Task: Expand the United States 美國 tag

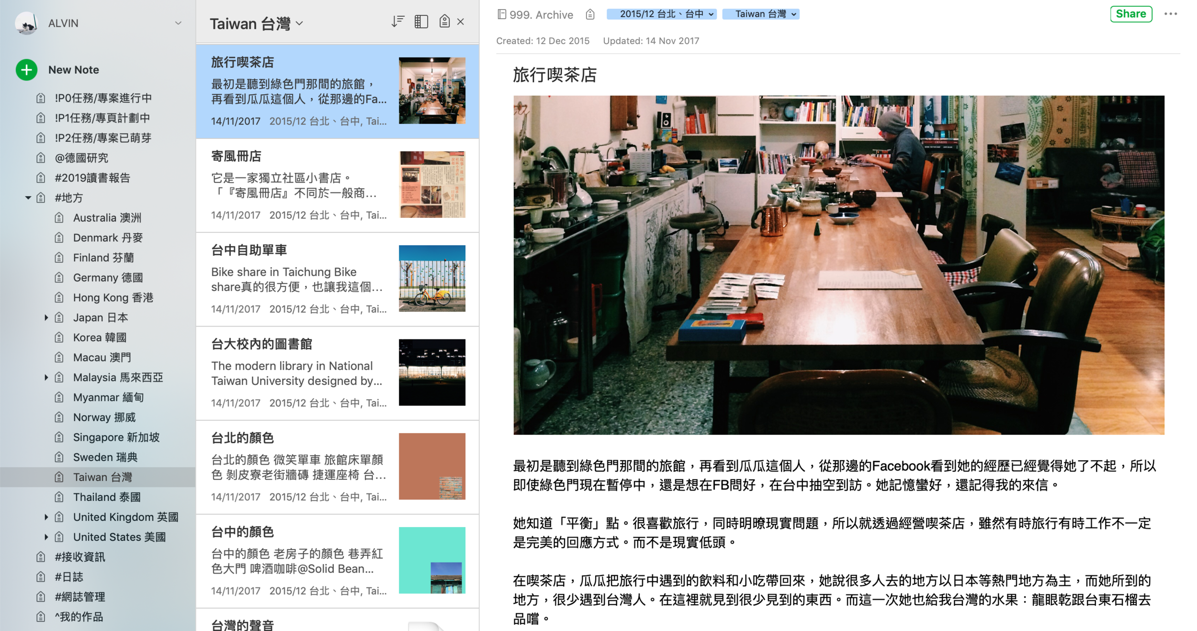Action: (46, 537)
